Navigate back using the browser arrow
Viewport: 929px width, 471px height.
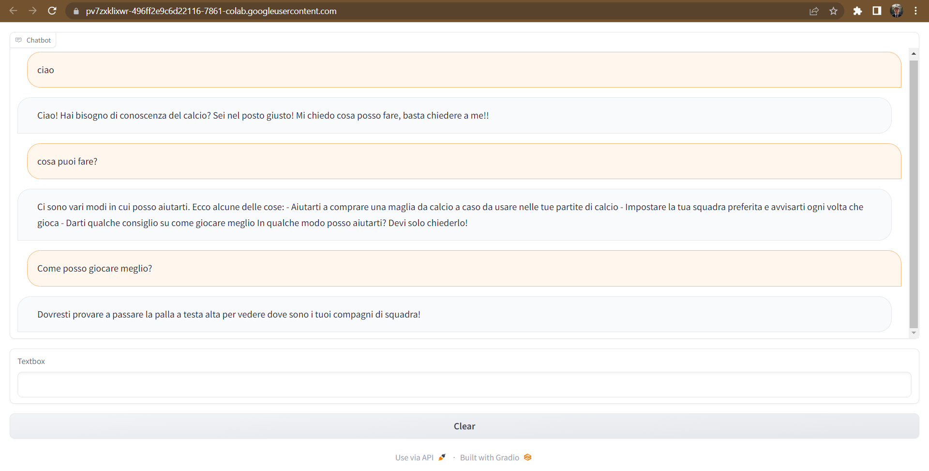pos(13,11)
